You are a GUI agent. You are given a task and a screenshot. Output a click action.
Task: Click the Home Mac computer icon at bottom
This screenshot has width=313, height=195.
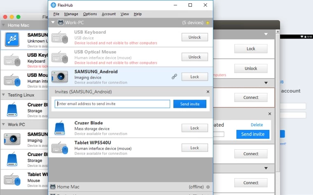pyautogui.click(x=53, y=187)
